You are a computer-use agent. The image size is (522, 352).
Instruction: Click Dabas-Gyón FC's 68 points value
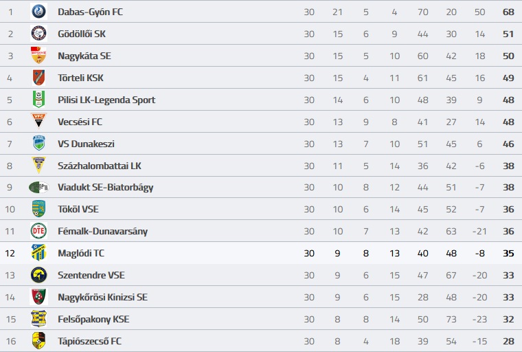tap(508, 12)
